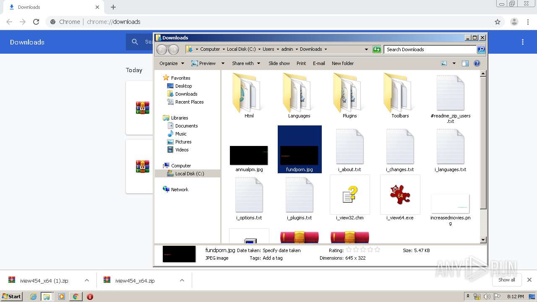Viewport: 537px width, 302px height.
Task: Select the i_languages.txt file icon
Action: click(x=450, y=146)
